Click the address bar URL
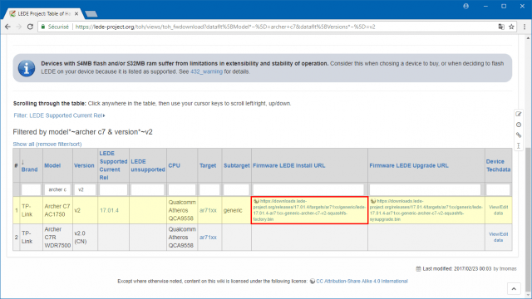Image resolution: width=532 pixels, height=299 pixels. click(225, 27)
